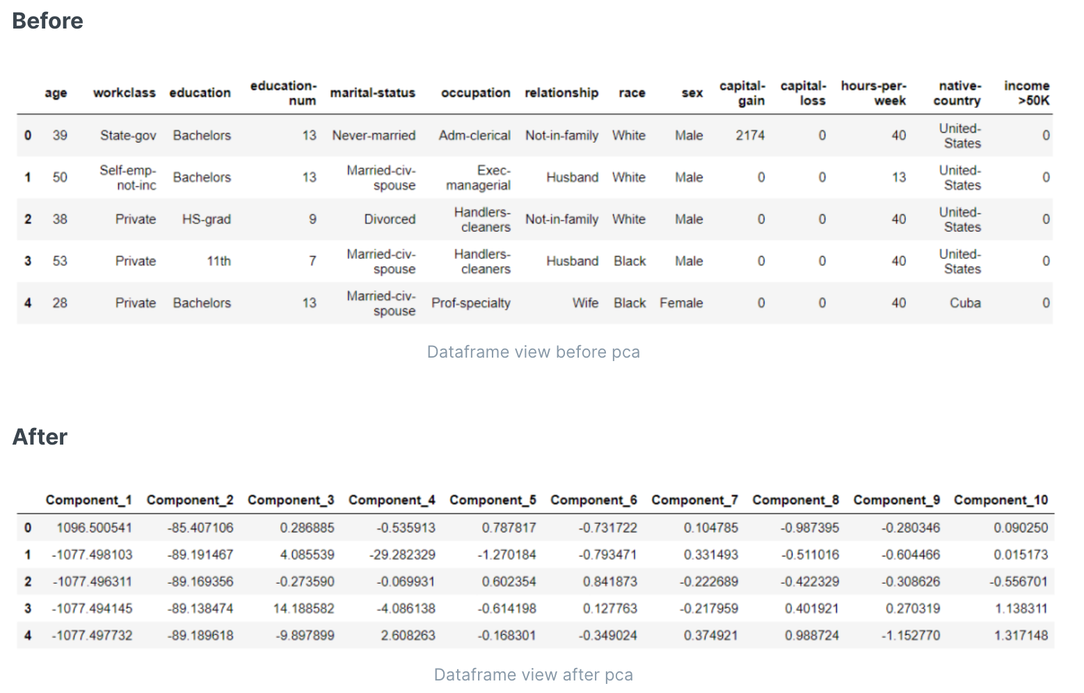This screenshot has width=1084, height=693.
Task: Select the Component_3 value 14.188582
Action: pos(303,608)
